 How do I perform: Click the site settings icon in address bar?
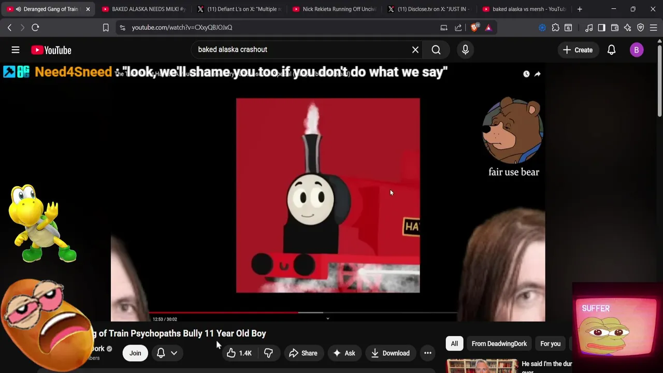[122, 27]
